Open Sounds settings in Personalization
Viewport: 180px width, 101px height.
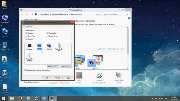pos(99,78)
